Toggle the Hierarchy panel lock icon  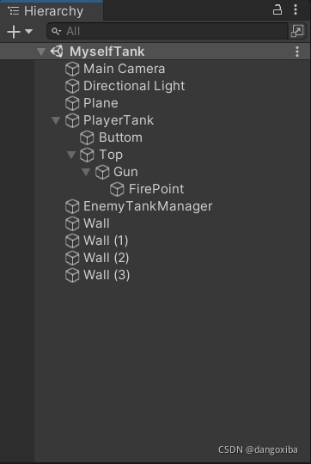point(277,9)
